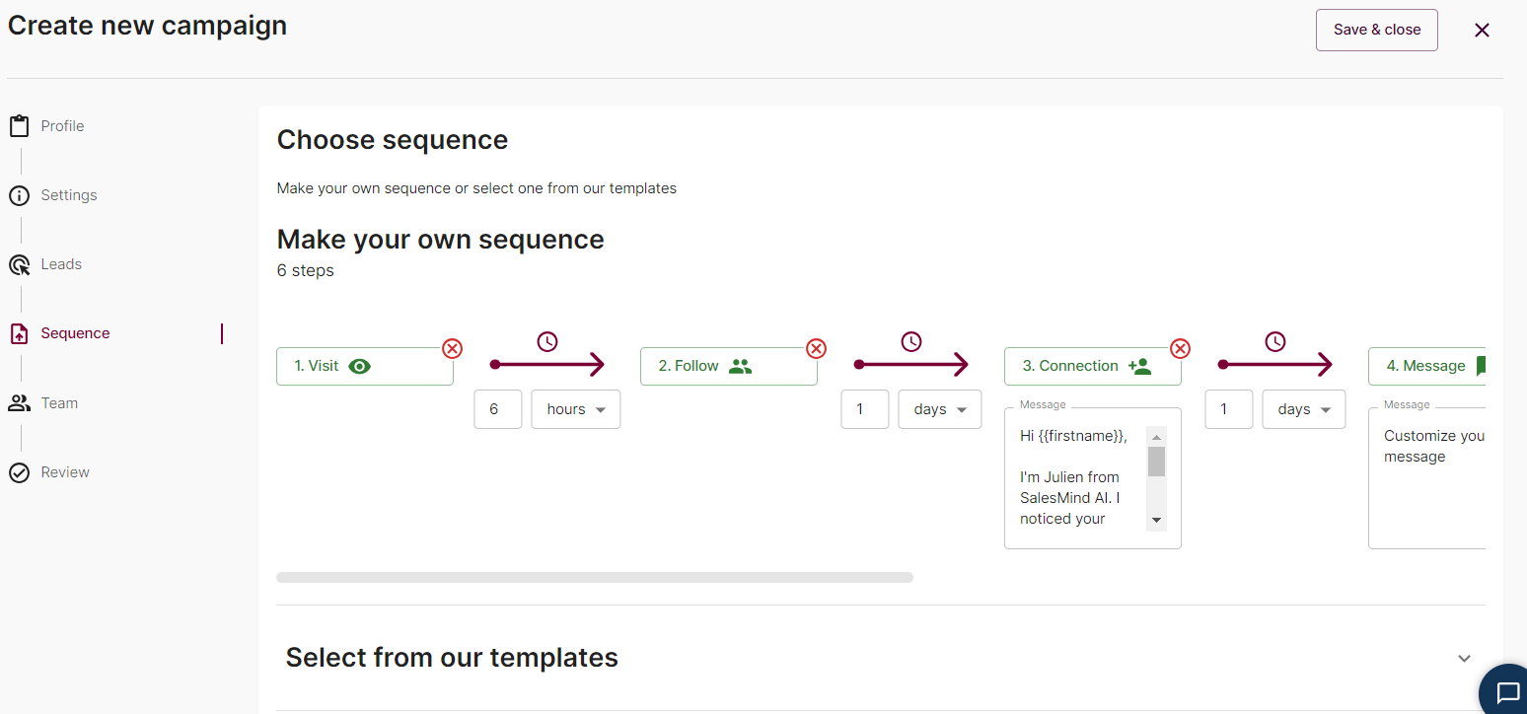Select the 4. Message step box
The width and height of the screenshot is (1527, 714).
pyautogui.click(x=1426, y=366)
